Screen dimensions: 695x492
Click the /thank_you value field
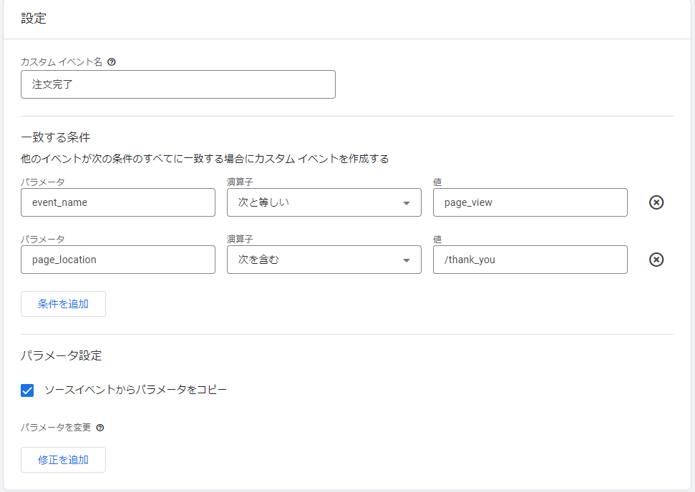click(x=530, y=260)
